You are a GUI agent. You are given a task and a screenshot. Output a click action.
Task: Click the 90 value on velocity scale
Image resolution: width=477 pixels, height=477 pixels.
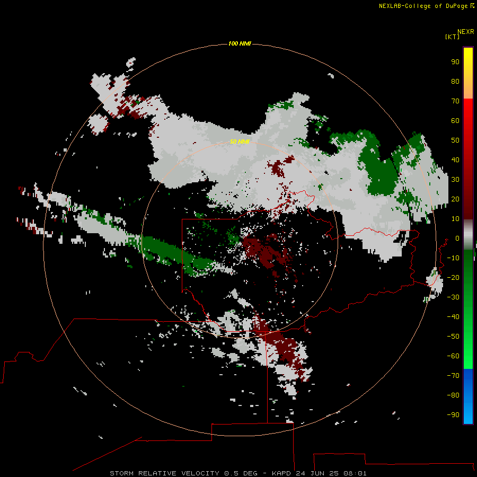click(455, 62)
